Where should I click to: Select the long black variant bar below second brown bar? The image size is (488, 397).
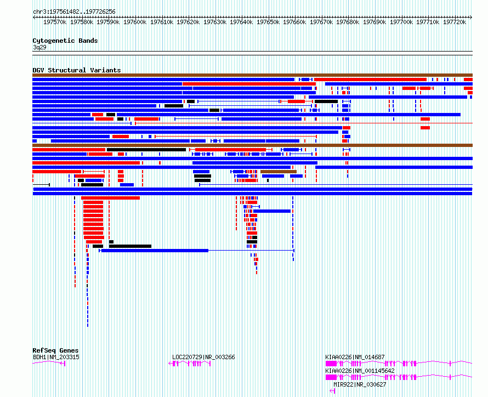(x=146, y=150)
